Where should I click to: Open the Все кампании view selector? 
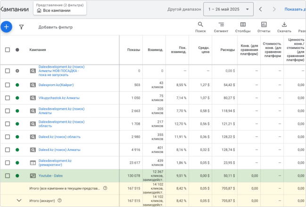click(x=59, y=10)
